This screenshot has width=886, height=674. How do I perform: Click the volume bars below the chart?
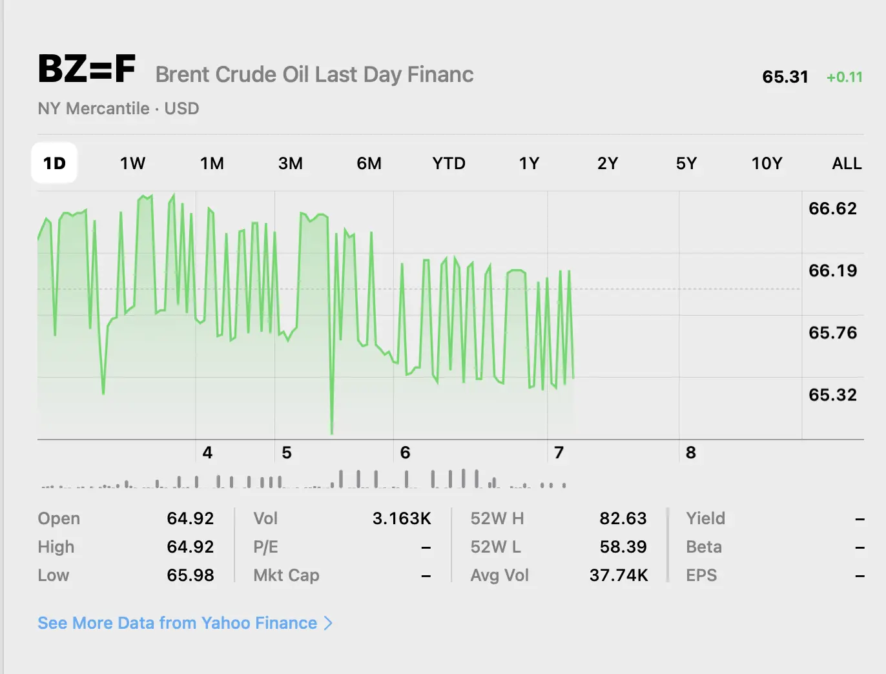coord(304,480)
